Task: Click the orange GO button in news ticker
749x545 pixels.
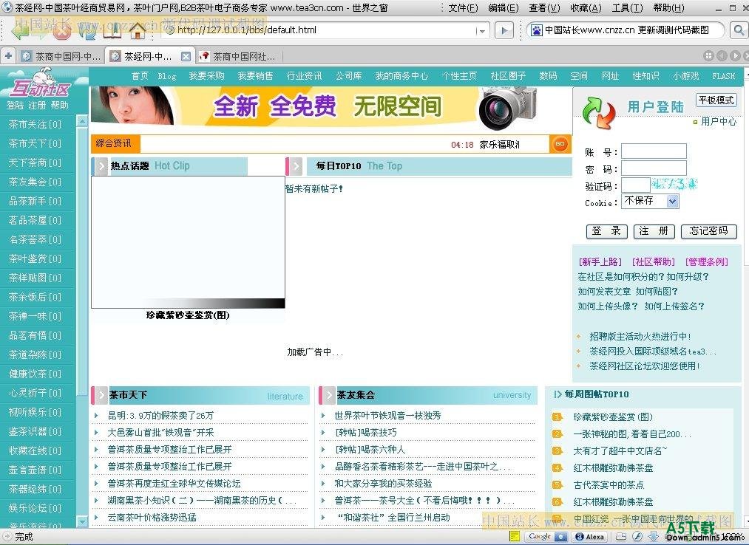Action: (560, 144)
